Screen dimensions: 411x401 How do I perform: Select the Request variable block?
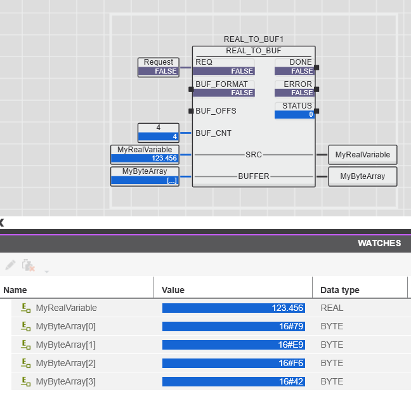(x=159, y=67)
